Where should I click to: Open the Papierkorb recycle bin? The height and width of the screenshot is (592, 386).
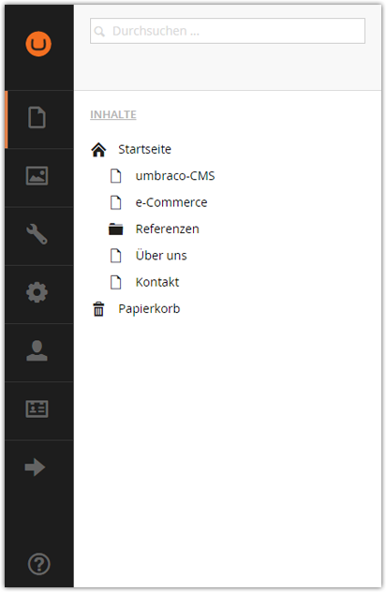149,308
